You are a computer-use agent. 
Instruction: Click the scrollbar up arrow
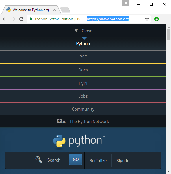(x=168, y=27)
